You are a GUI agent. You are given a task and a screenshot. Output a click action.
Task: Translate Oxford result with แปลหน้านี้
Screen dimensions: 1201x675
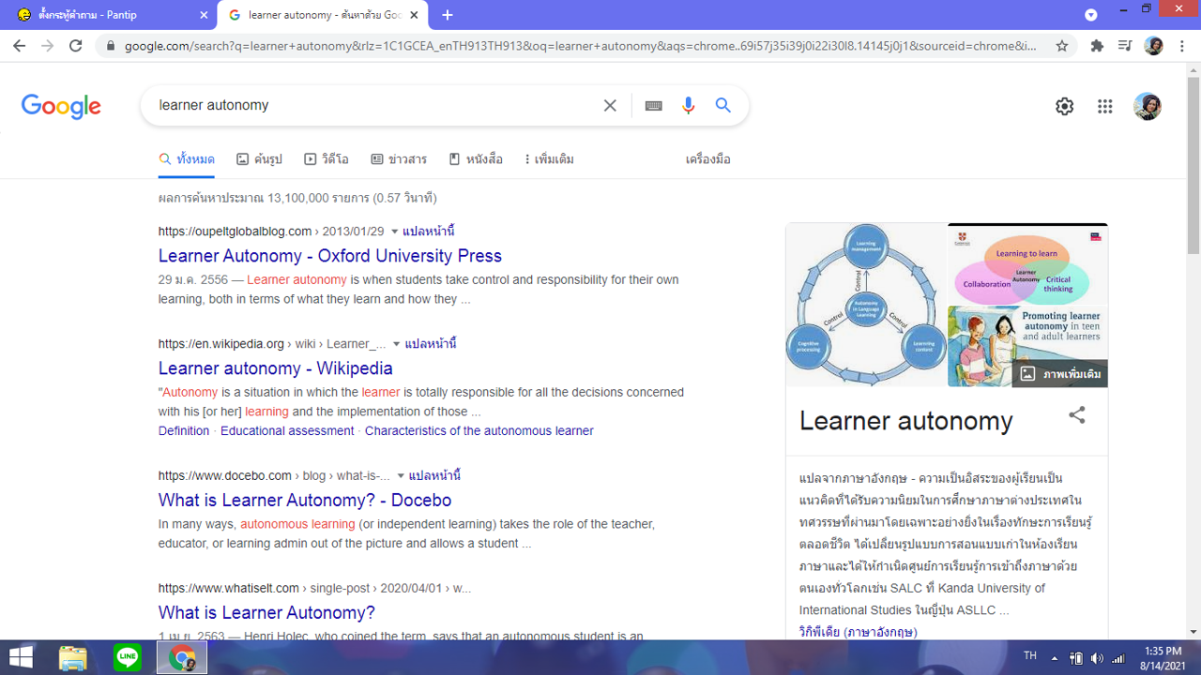(429, 232)
